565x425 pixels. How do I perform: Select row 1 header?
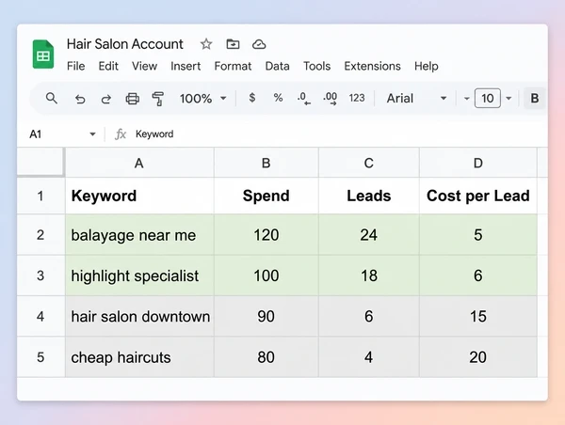point(41,196)
